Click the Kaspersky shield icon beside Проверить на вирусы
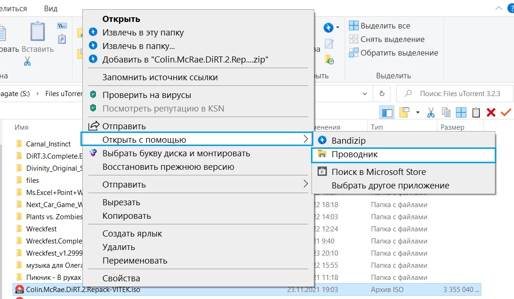The width and height of the screenshot is (514, 299). pyautogui.click(x=93, y=95)
